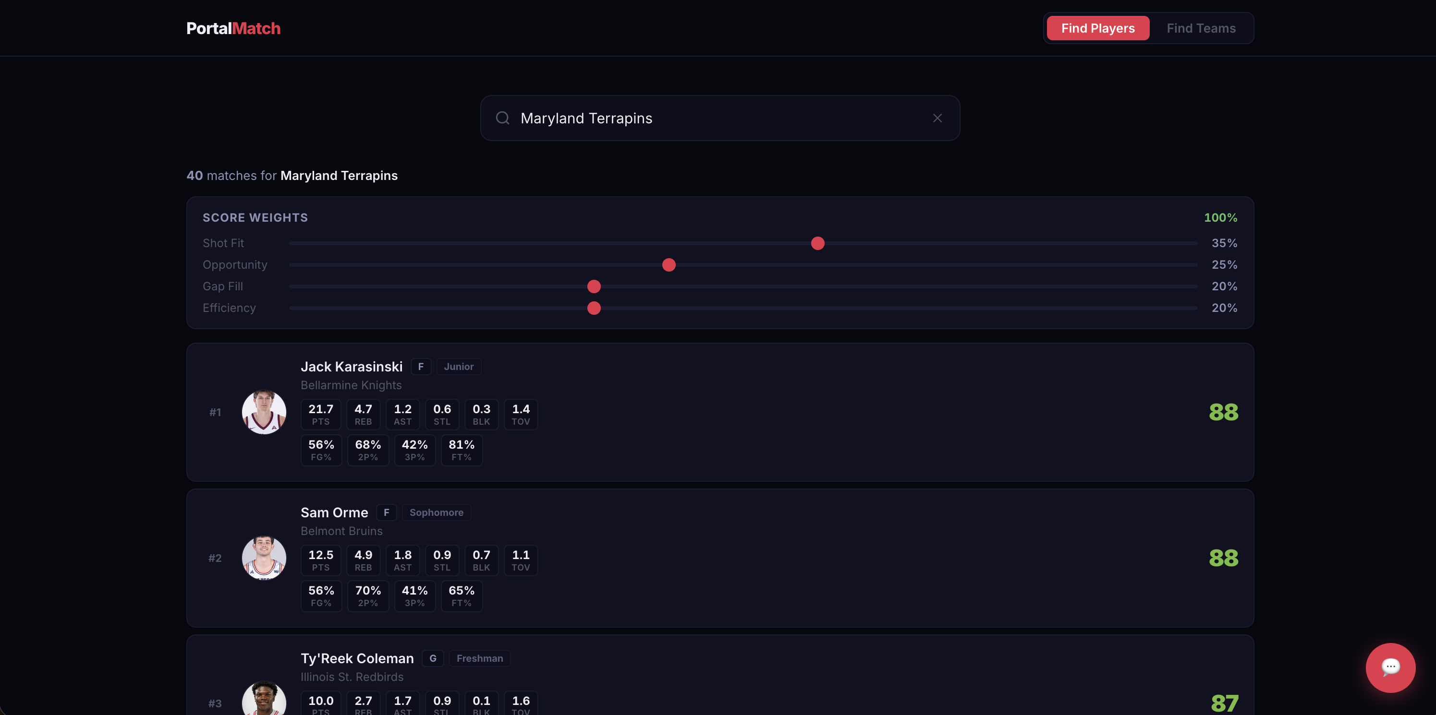Image resolution: width=1436 pixels, height=715 pixels.
Task: Open Ty'Reek Coleman's name link
Action: [x=357, y=658]
